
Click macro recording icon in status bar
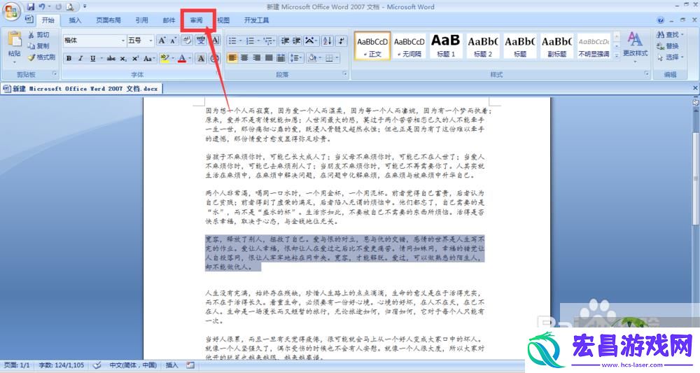pyautogui.click(x=190, y=365)
